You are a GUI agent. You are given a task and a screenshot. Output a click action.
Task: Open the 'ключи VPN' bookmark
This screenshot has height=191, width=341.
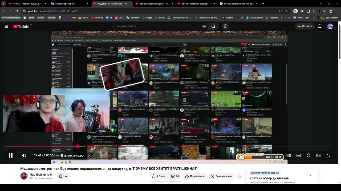[301, 18]
